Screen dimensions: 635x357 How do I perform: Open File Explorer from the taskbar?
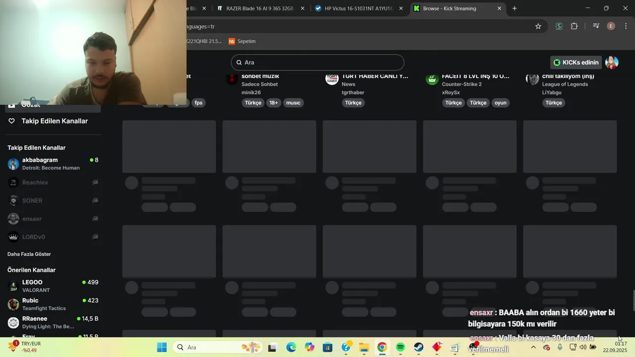tap(364, 347)
